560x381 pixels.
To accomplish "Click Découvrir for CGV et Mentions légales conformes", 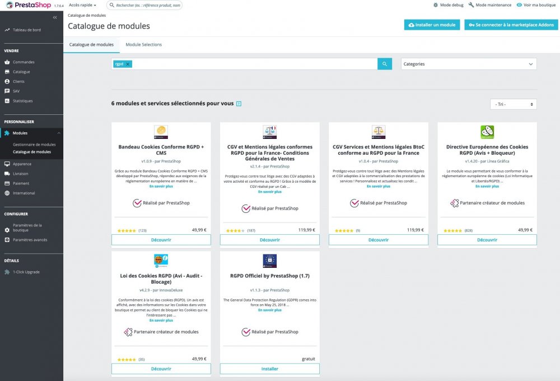I will [x=270, y=240].
